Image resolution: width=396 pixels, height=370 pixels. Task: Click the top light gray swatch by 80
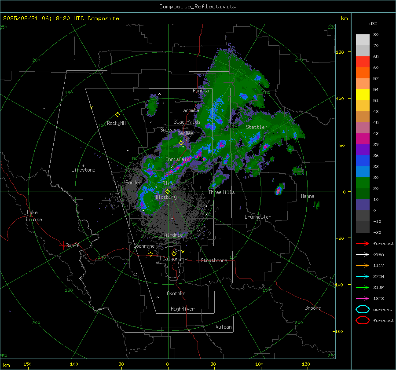click(363, 40)
